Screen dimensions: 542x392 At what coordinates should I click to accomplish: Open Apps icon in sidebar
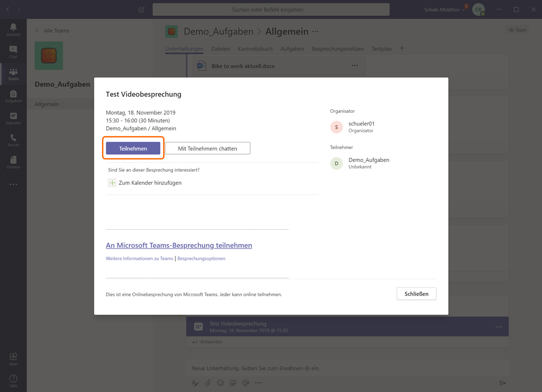13,359
